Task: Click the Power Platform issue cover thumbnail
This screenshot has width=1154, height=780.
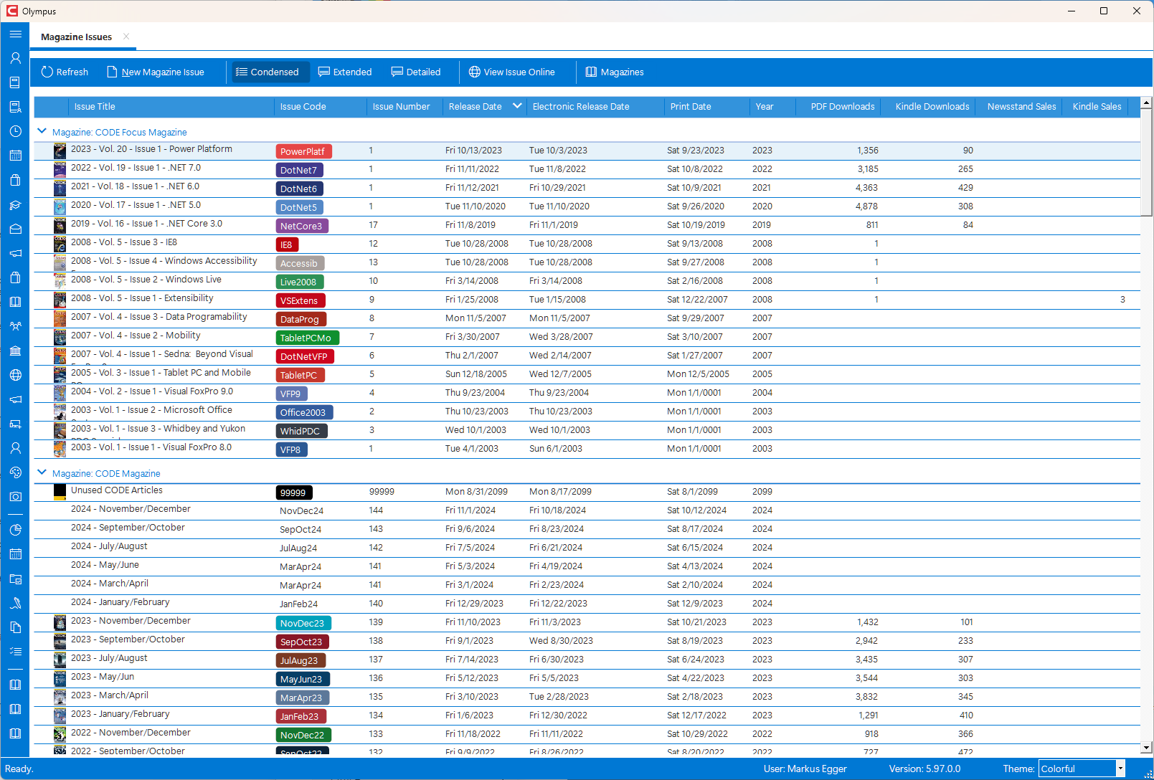Action: 60,151
